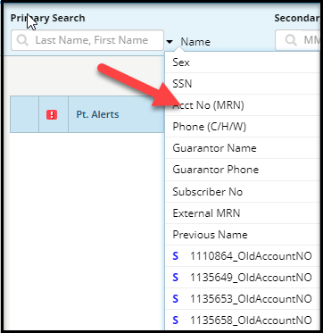Select SSN from the search type list
The height and width of the screenshot is (333, 323).
pyautogui.click(x=243, y=84)
